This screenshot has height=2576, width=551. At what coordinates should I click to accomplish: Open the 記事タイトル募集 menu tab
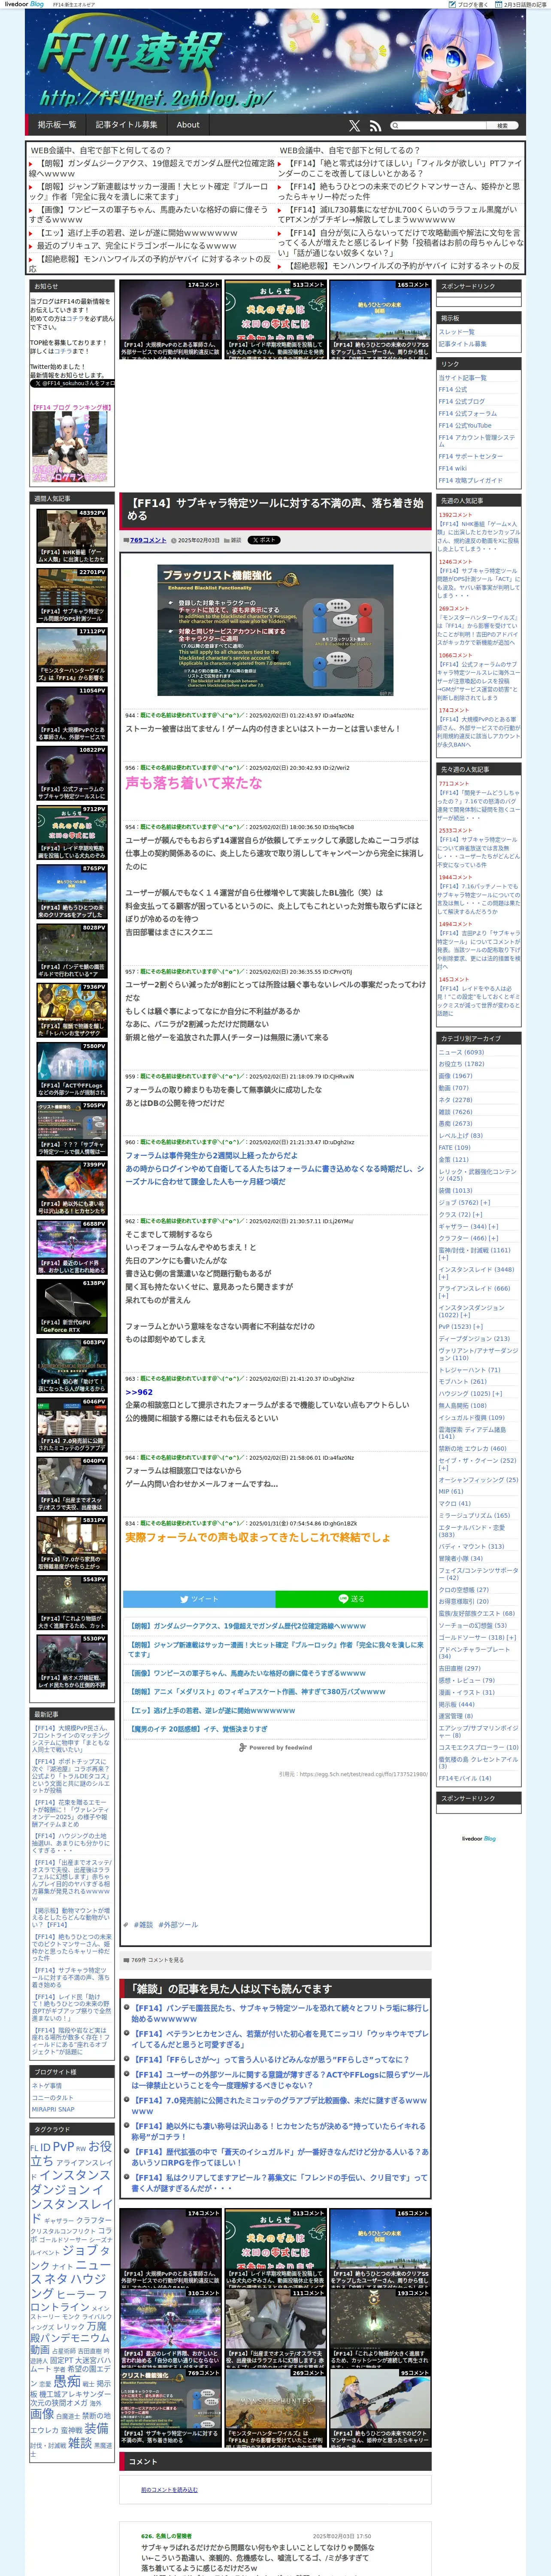[x=126, y=125]
